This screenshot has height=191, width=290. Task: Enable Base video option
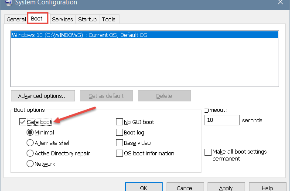pyautogui.click(x=119, y=143)
